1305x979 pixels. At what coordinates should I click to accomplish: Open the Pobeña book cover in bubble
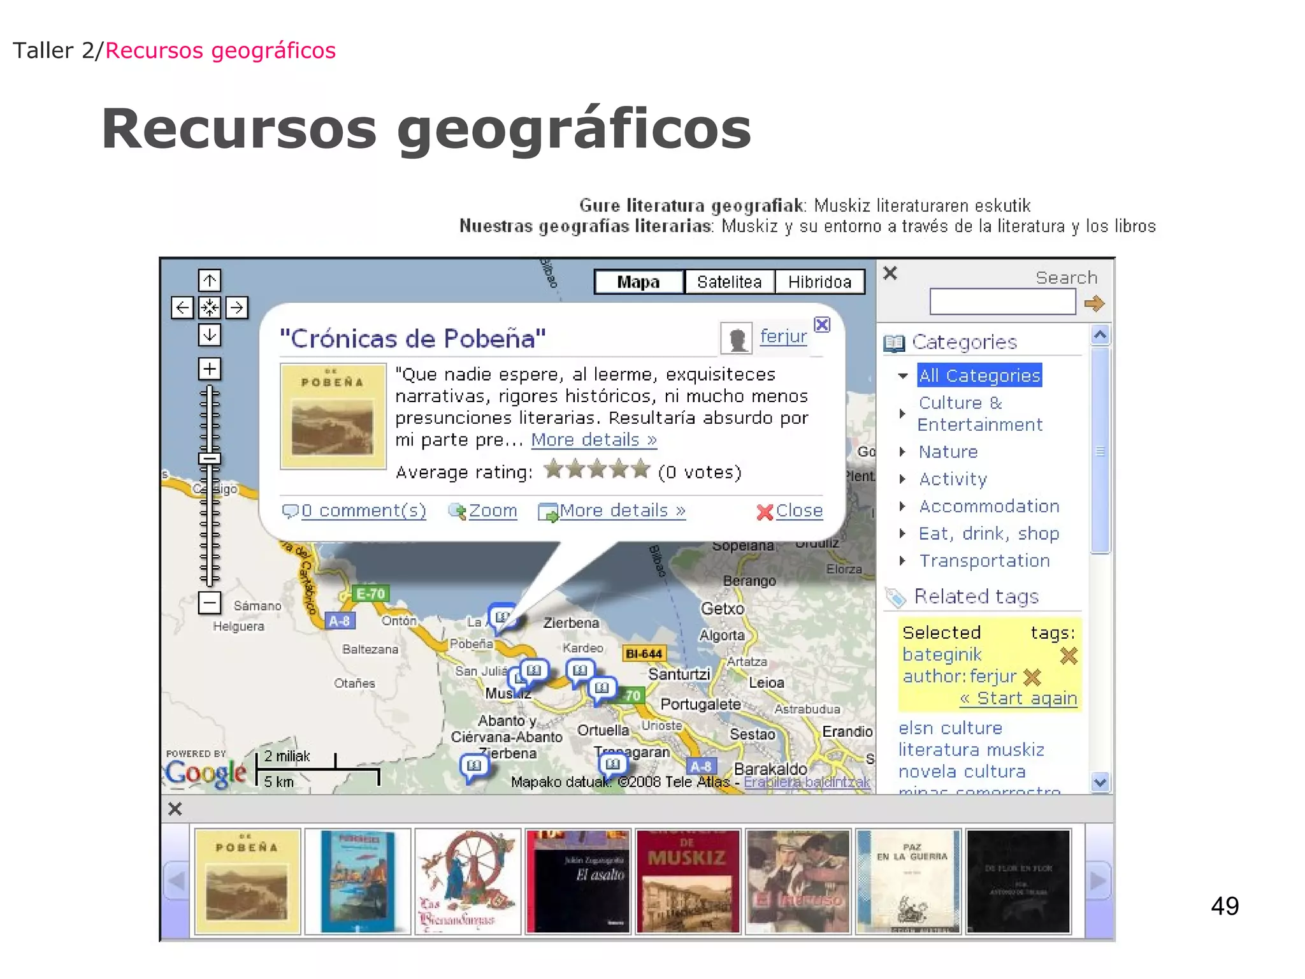coord(333,416)
